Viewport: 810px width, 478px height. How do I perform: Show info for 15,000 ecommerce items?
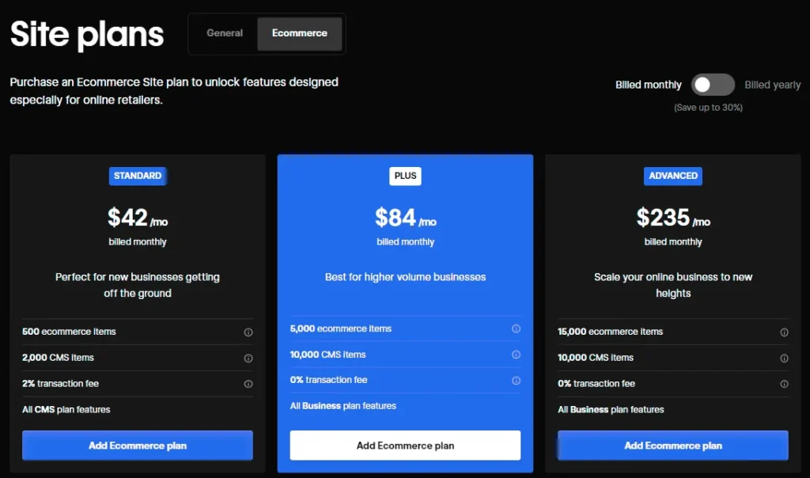pyautogui.click(x=784, y=332)
